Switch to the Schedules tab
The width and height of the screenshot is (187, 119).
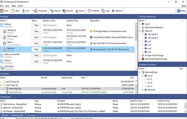(x=30, y=115)
